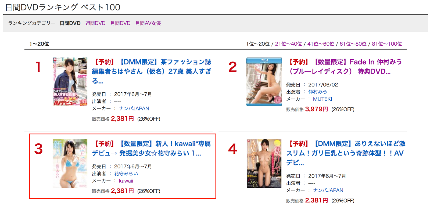Go to ranks 21位〜40位
This screenshot has width=430, height=206.
(x=288, y=44)
